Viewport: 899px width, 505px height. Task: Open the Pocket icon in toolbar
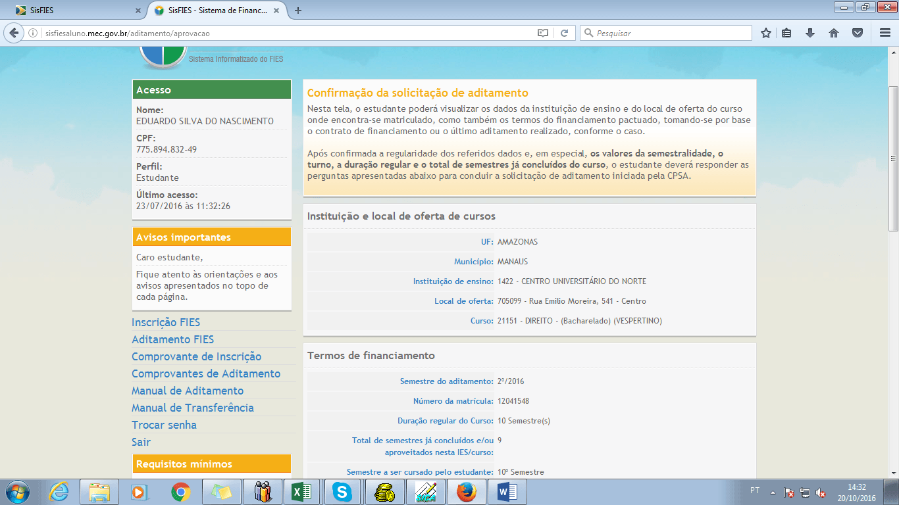[857, 33]
